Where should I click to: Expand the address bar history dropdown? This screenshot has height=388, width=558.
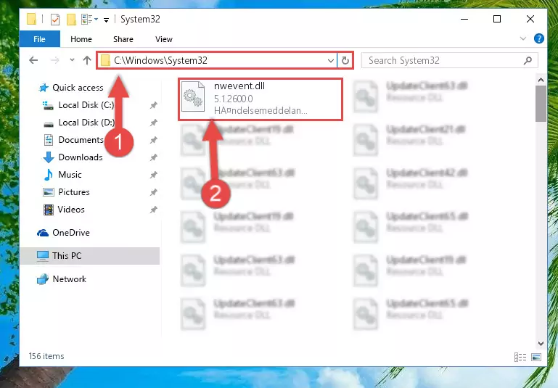pyautogui.click(x=331, y=60)
